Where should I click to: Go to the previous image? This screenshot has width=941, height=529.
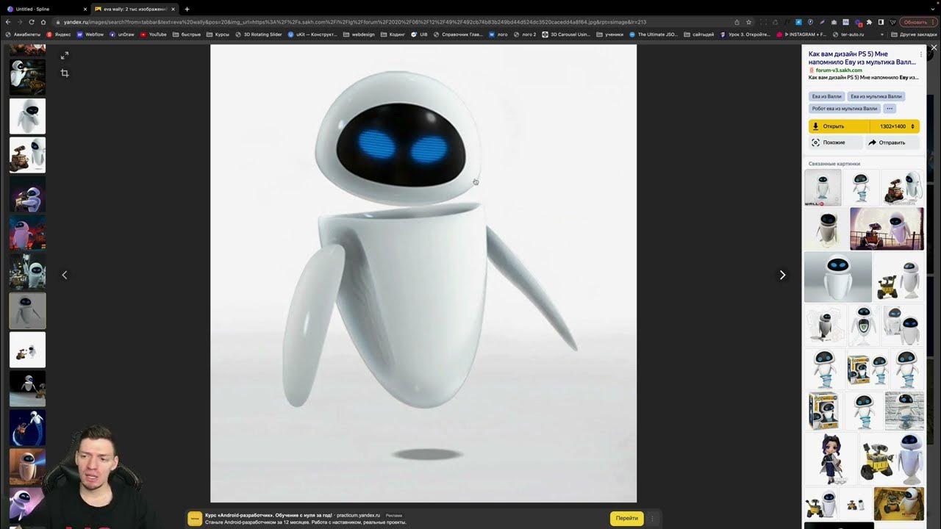(x=64, y=275)
